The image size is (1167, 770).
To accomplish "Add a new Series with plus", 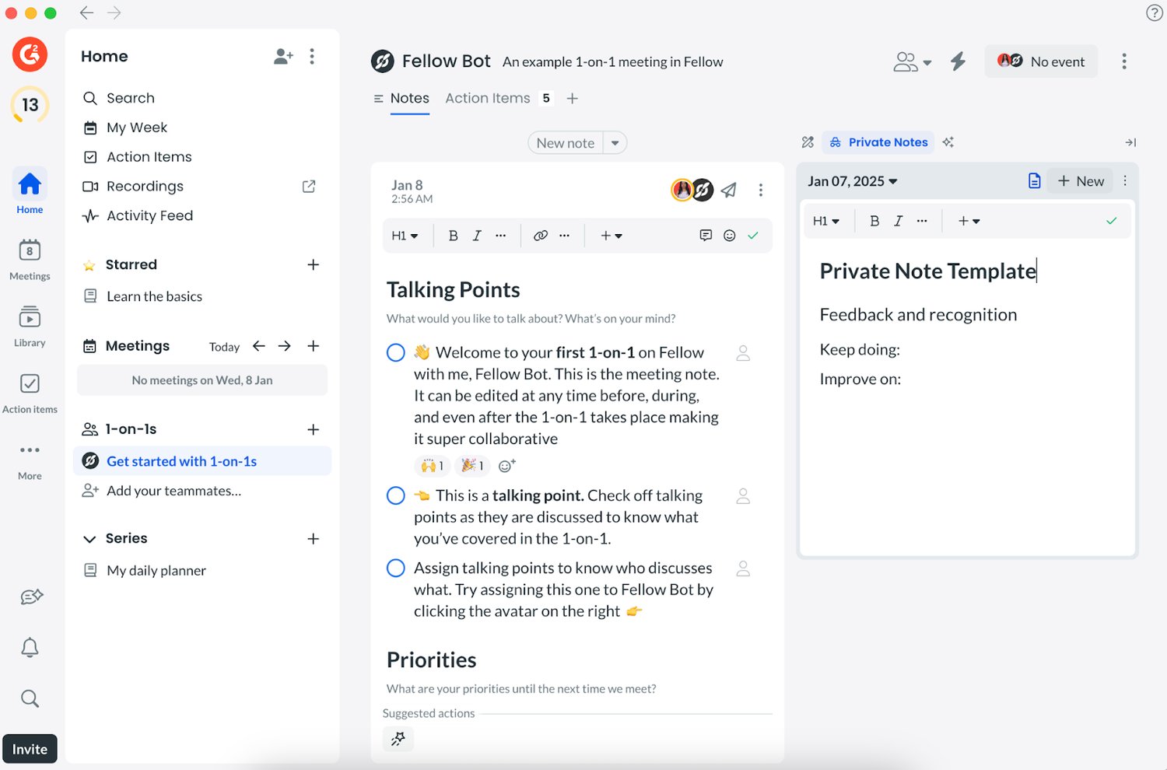I will (x=314, y=539).
